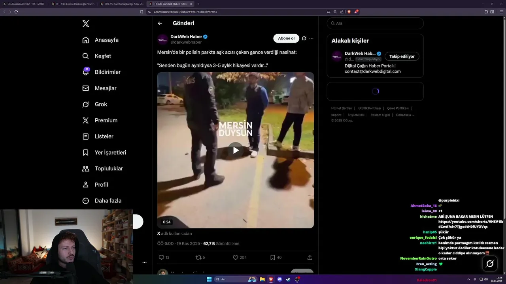The height and width of the screenshot is (284, 506).
Task: Click floating Grok button bottom right
Action: pos(490,263)
